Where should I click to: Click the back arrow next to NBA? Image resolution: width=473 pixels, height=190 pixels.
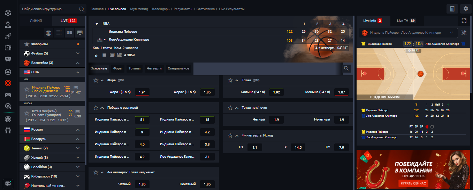click(97, 24)
